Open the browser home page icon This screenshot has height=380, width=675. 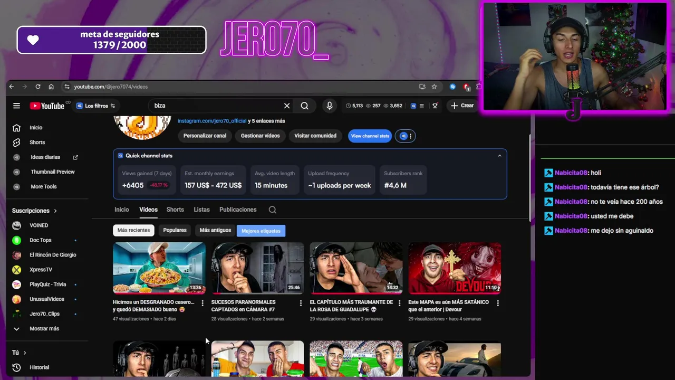click(x=51, y=87)
